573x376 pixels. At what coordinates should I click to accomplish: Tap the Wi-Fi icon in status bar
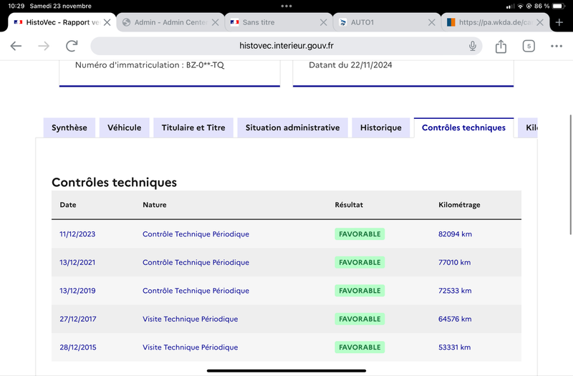(x=520, y=6)
